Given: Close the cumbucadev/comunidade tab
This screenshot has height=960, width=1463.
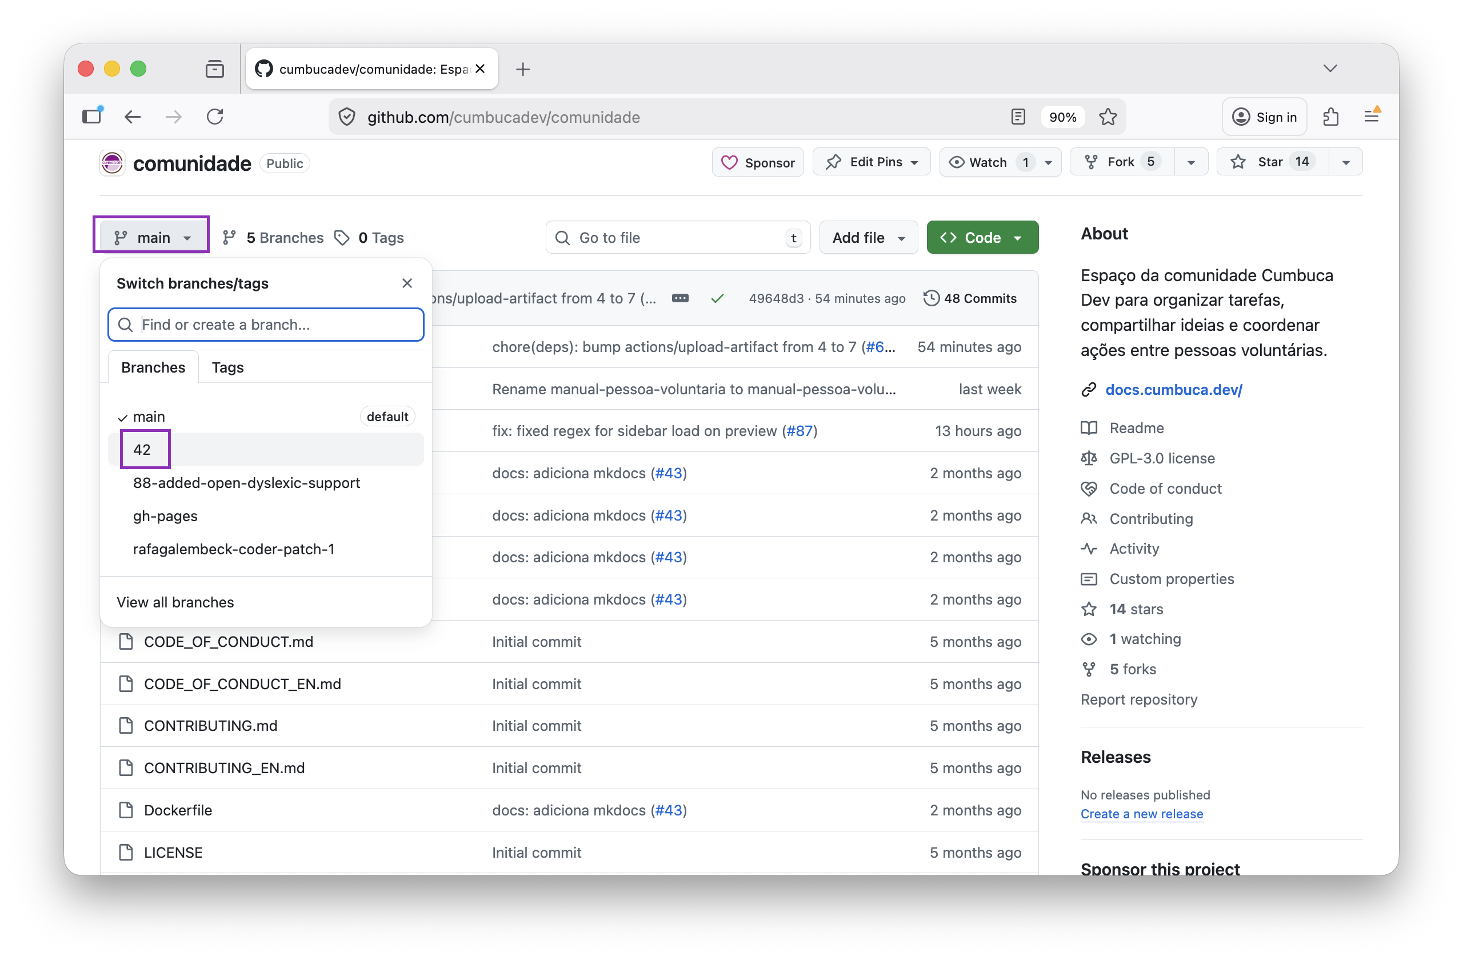Looking at the screenshot, I should (480, 69).
